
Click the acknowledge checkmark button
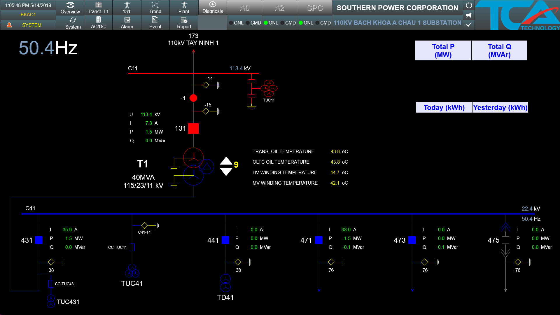469,25
